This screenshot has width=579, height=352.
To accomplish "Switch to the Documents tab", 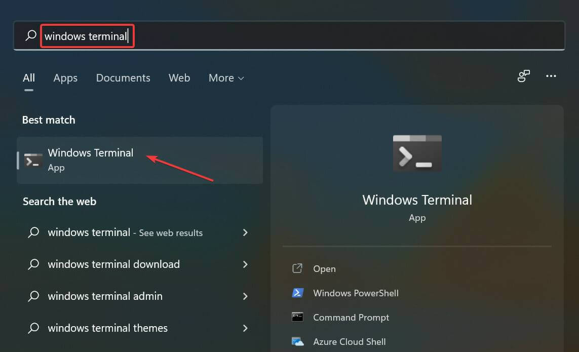I will (123, 78).
